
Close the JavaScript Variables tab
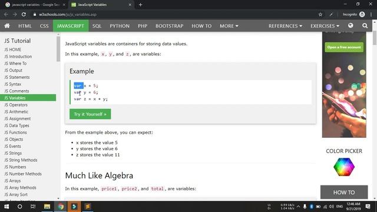[x=130, y=5]
